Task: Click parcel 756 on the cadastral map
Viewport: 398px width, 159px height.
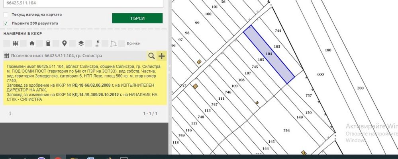Action: tap(286, 131)
